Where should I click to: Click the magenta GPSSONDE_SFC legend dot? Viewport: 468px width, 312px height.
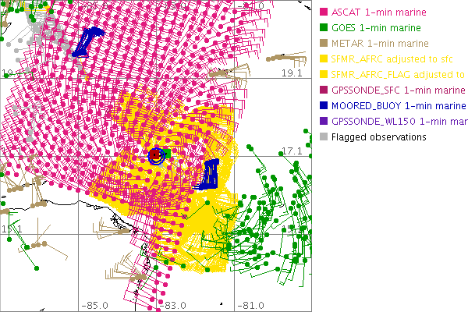tap(324, 90)
